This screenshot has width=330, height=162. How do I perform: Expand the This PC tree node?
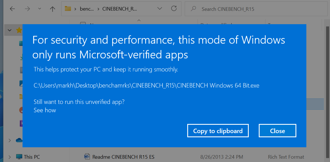10,157
